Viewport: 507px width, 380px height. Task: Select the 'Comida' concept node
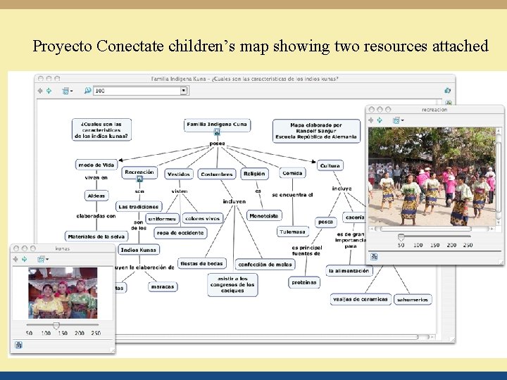[x=292, y=173]
